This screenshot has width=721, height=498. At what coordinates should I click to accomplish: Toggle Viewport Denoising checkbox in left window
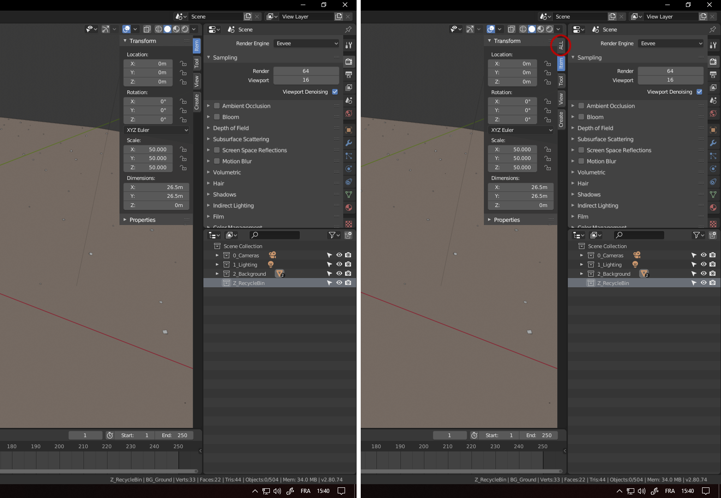(335, 92)
